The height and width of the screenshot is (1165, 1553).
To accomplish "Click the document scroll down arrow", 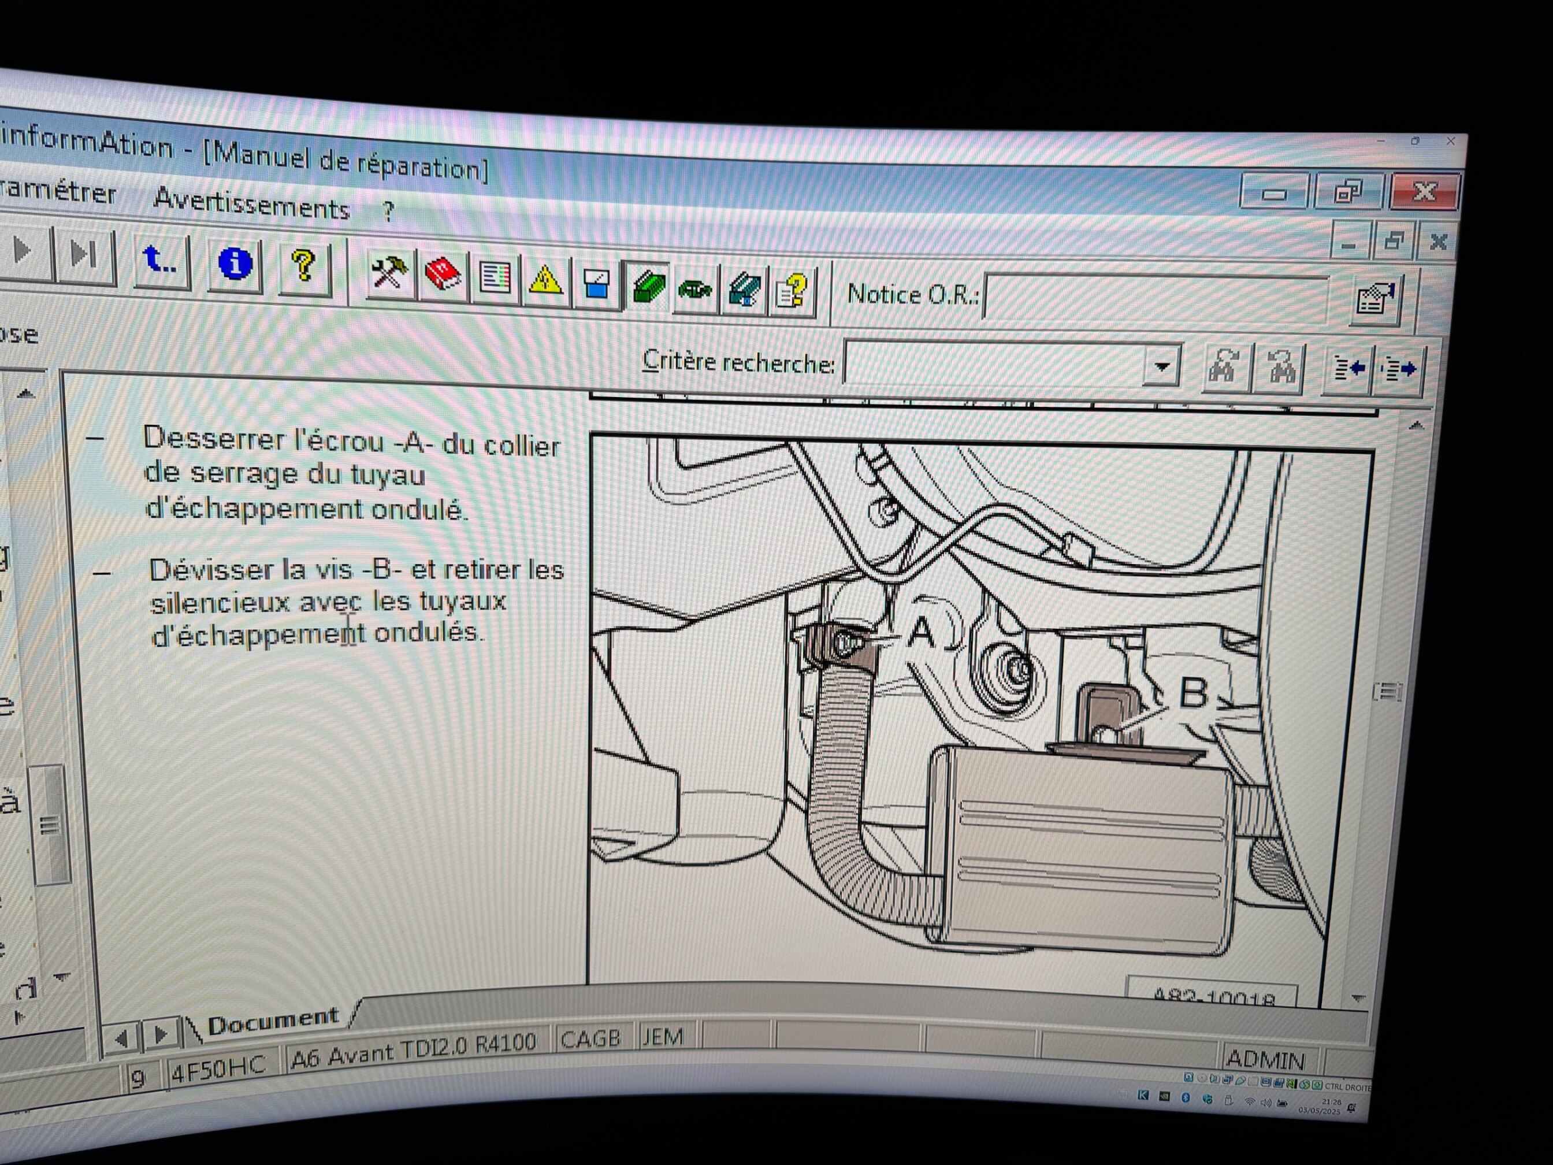I will (x=1358, y=999).
